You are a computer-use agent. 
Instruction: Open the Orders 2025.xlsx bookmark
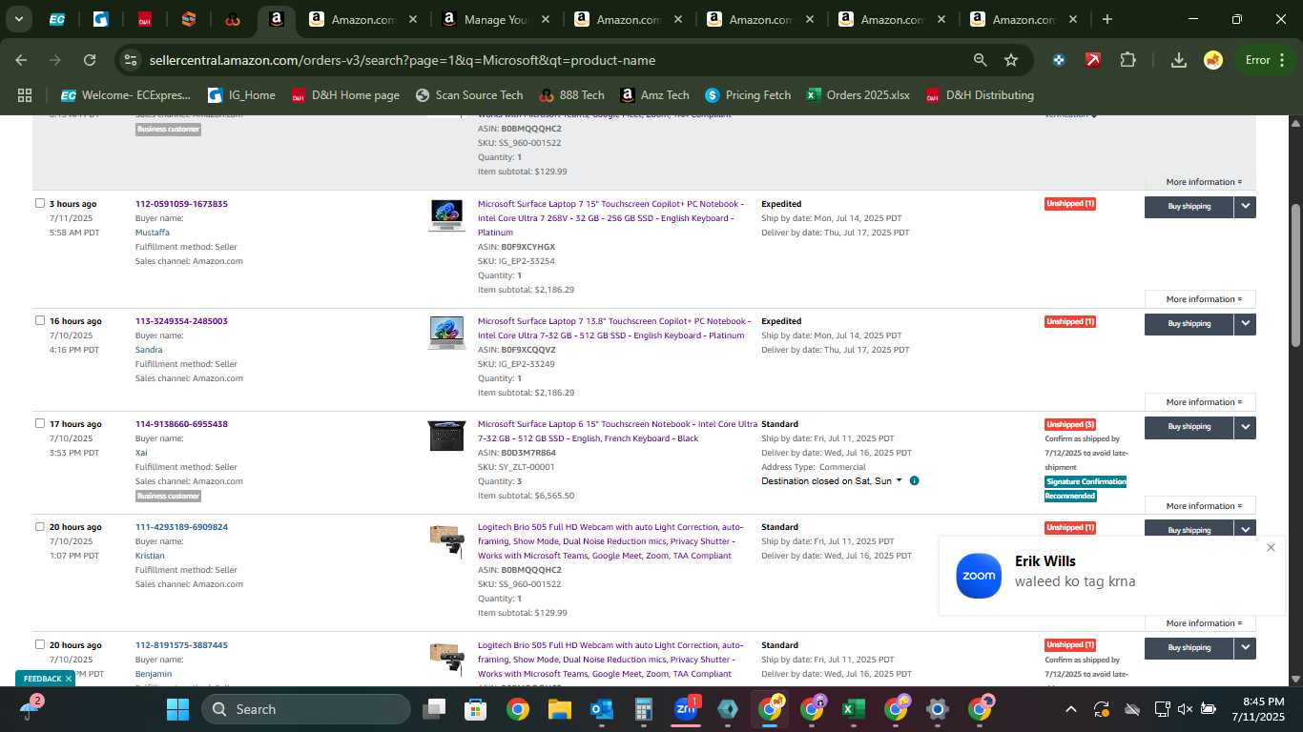(x=858, y=95)
